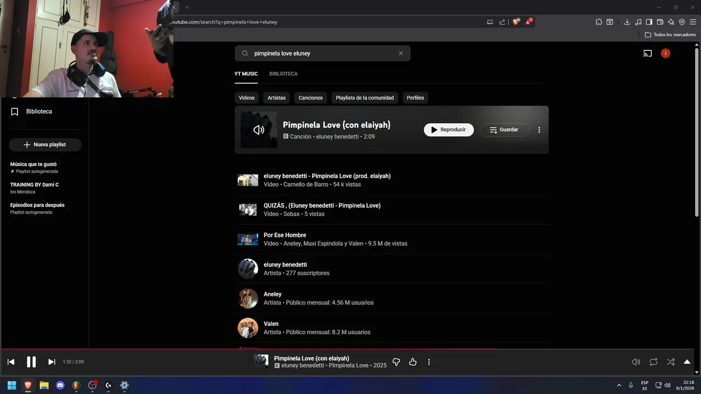The height and width of the screenshot is (394, 701).
Task: Filter results by Artistas chip
Action: [277, 98]
